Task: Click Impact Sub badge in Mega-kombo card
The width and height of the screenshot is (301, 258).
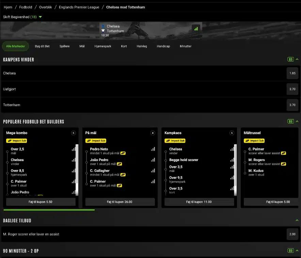Action: [16, 141]
